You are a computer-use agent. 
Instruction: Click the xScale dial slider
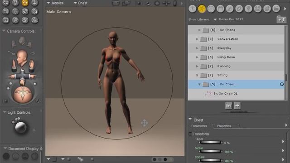(x=210, y=160)
